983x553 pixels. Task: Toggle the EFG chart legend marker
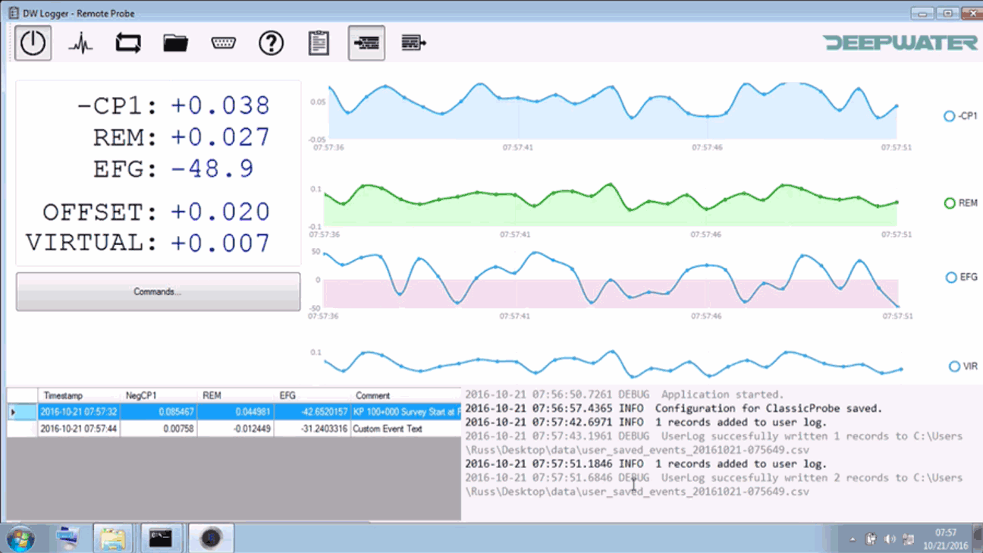[951, 278]
